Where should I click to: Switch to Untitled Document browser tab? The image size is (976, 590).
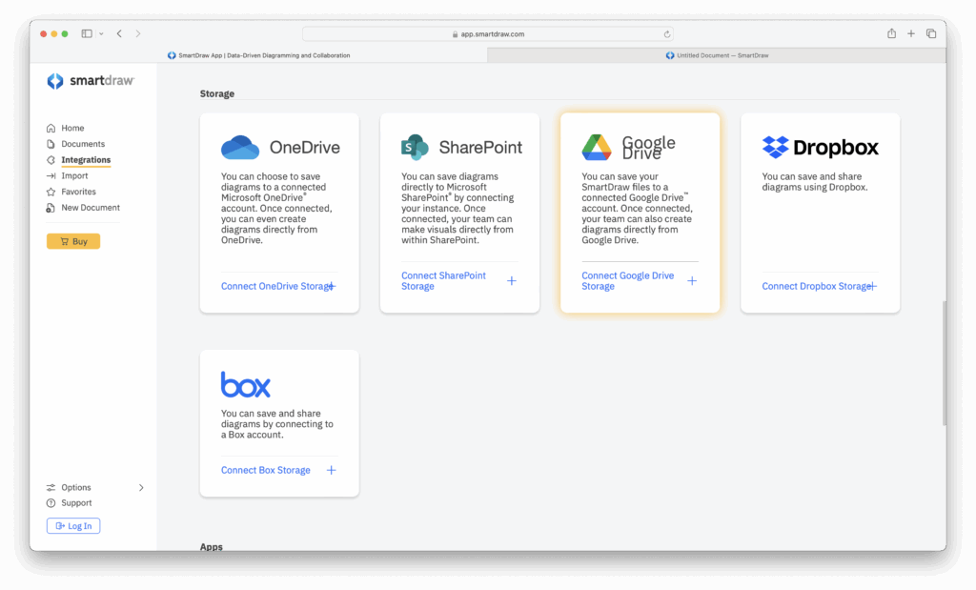717,55
